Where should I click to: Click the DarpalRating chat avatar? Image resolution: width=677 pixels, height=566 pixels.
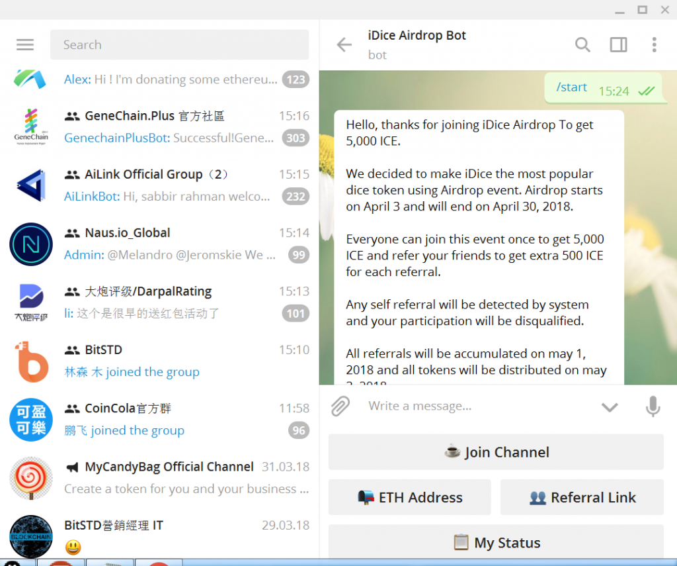tap(31, 303)
